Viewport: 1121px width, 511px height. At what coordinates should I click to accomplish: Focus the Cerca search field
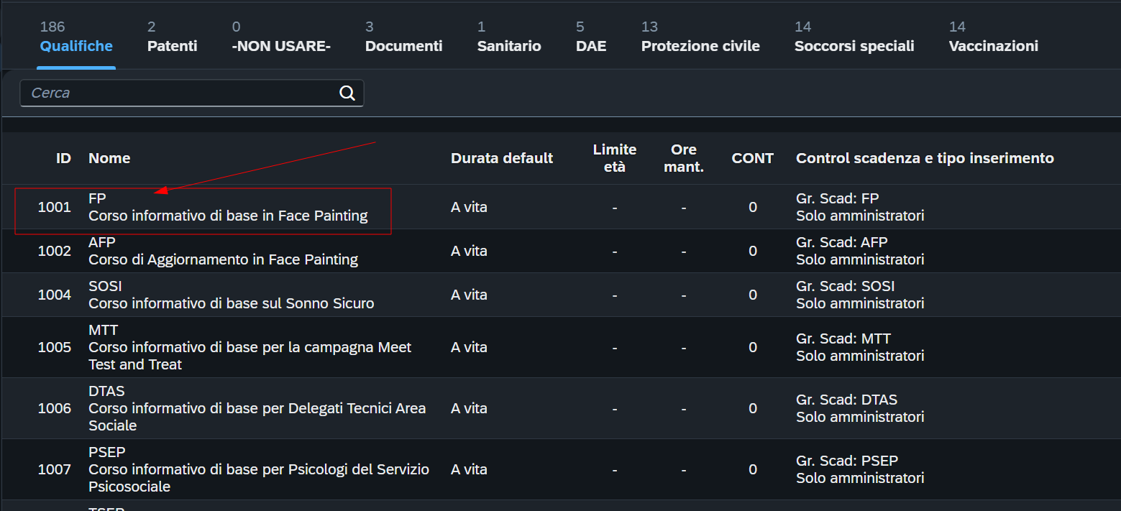coord(191,93)
